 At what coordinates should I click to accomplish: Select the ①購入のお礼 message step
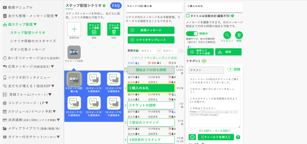tap(151, 88)
